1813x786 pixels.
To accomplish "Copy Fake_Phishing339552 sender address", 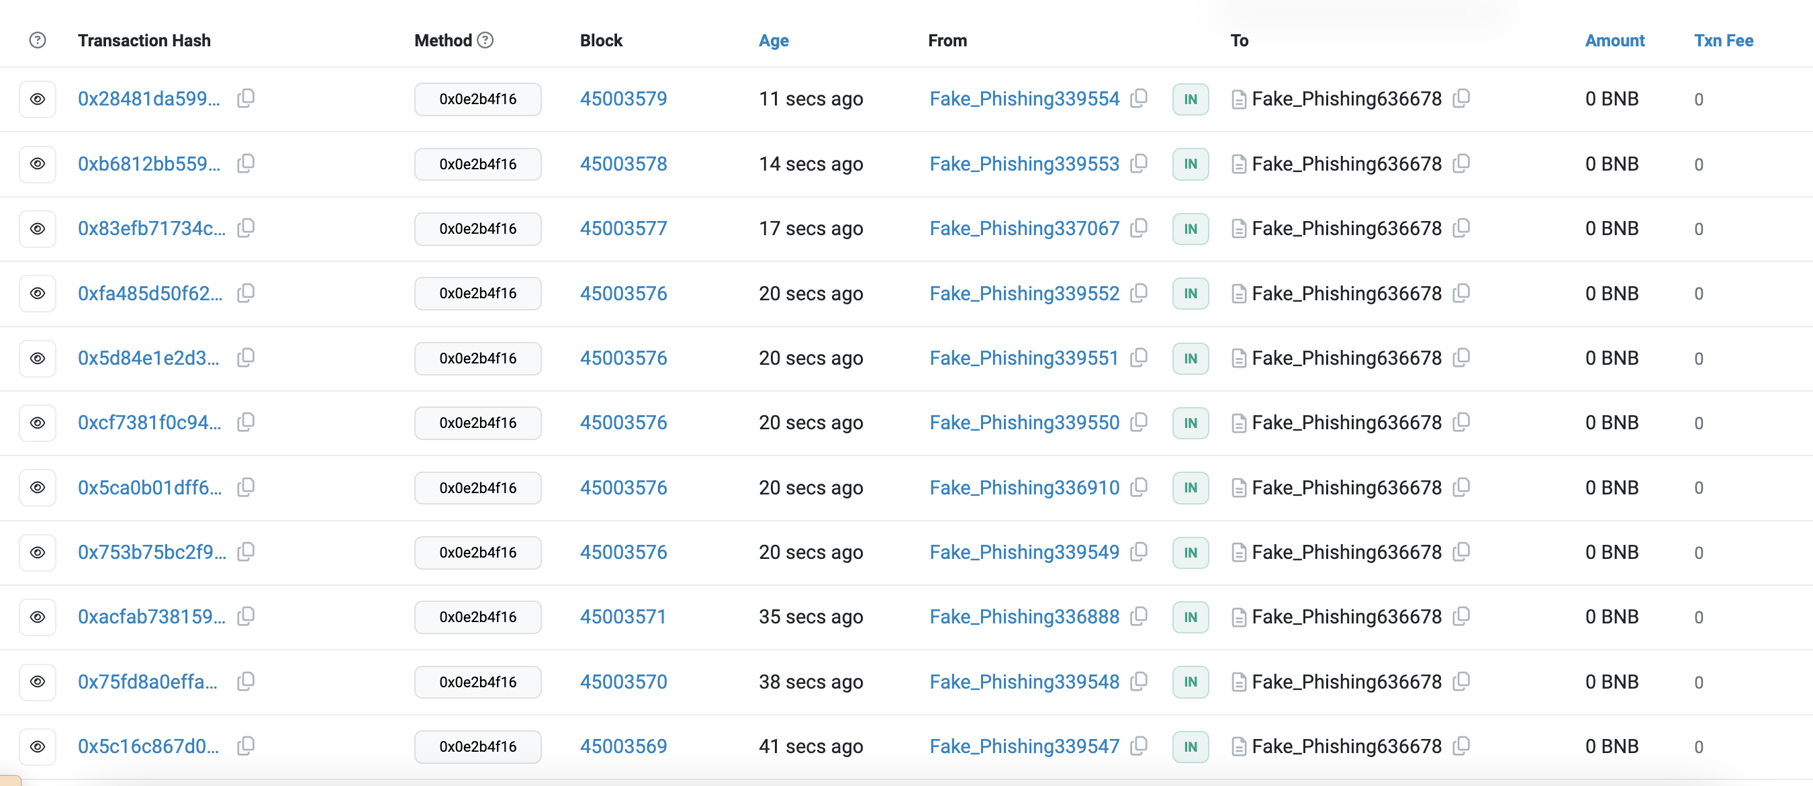I will [x=1139, y=293].
